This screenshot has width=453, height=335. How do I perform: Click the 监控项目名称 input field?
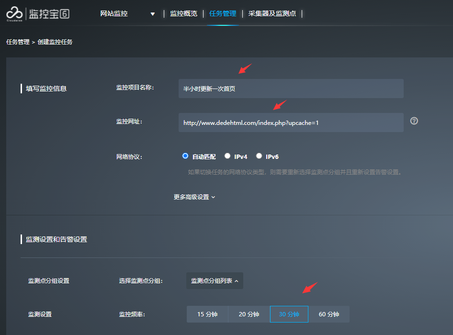291,89
